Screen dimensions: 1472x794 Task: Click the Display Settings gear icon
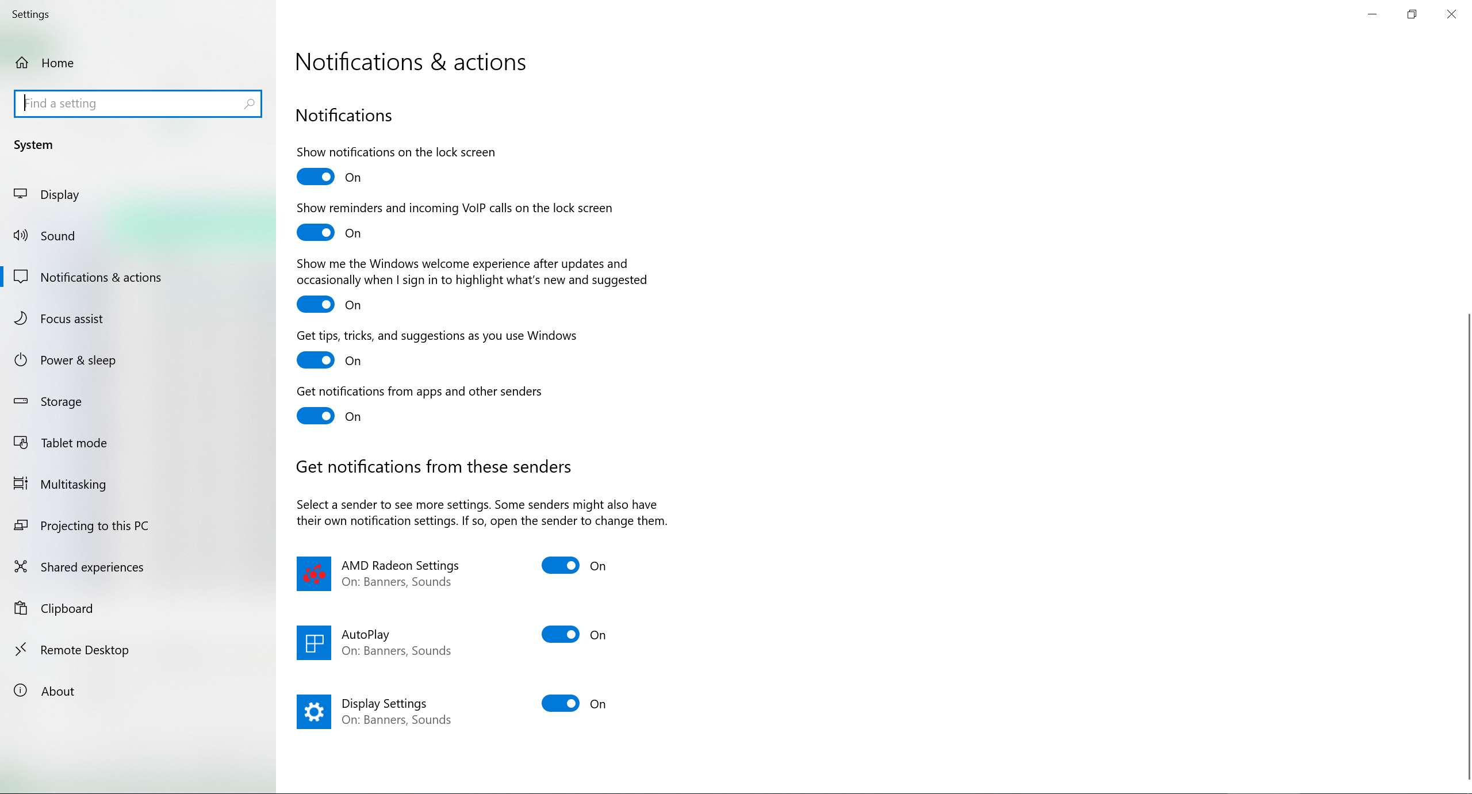click(x=314, y=711)
